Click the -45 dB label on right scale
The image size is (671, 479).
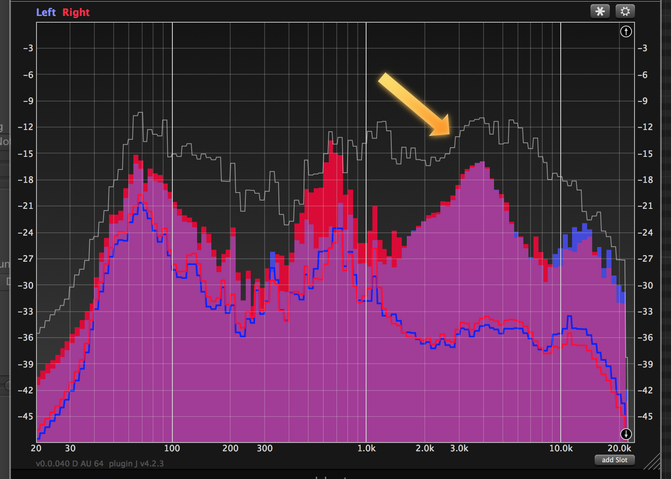point(645,417)
